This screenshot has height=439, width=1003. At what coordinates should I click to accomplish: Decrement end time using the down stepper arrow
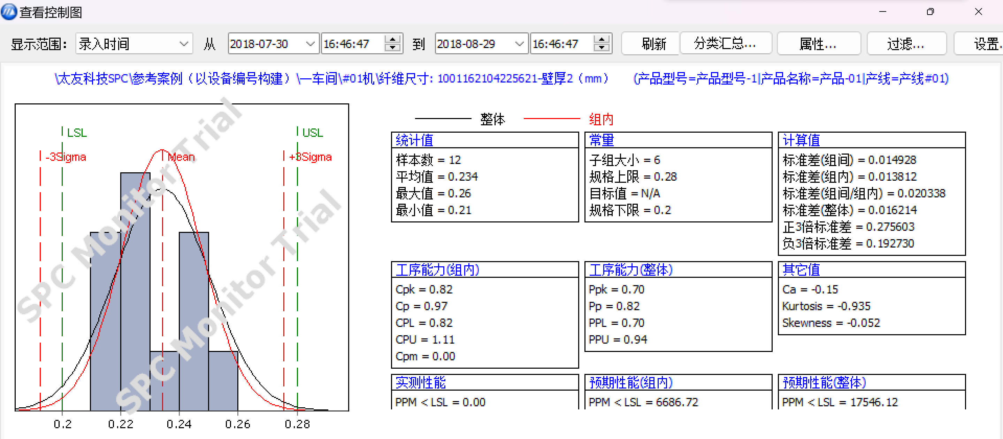click(x=602, y=48)
